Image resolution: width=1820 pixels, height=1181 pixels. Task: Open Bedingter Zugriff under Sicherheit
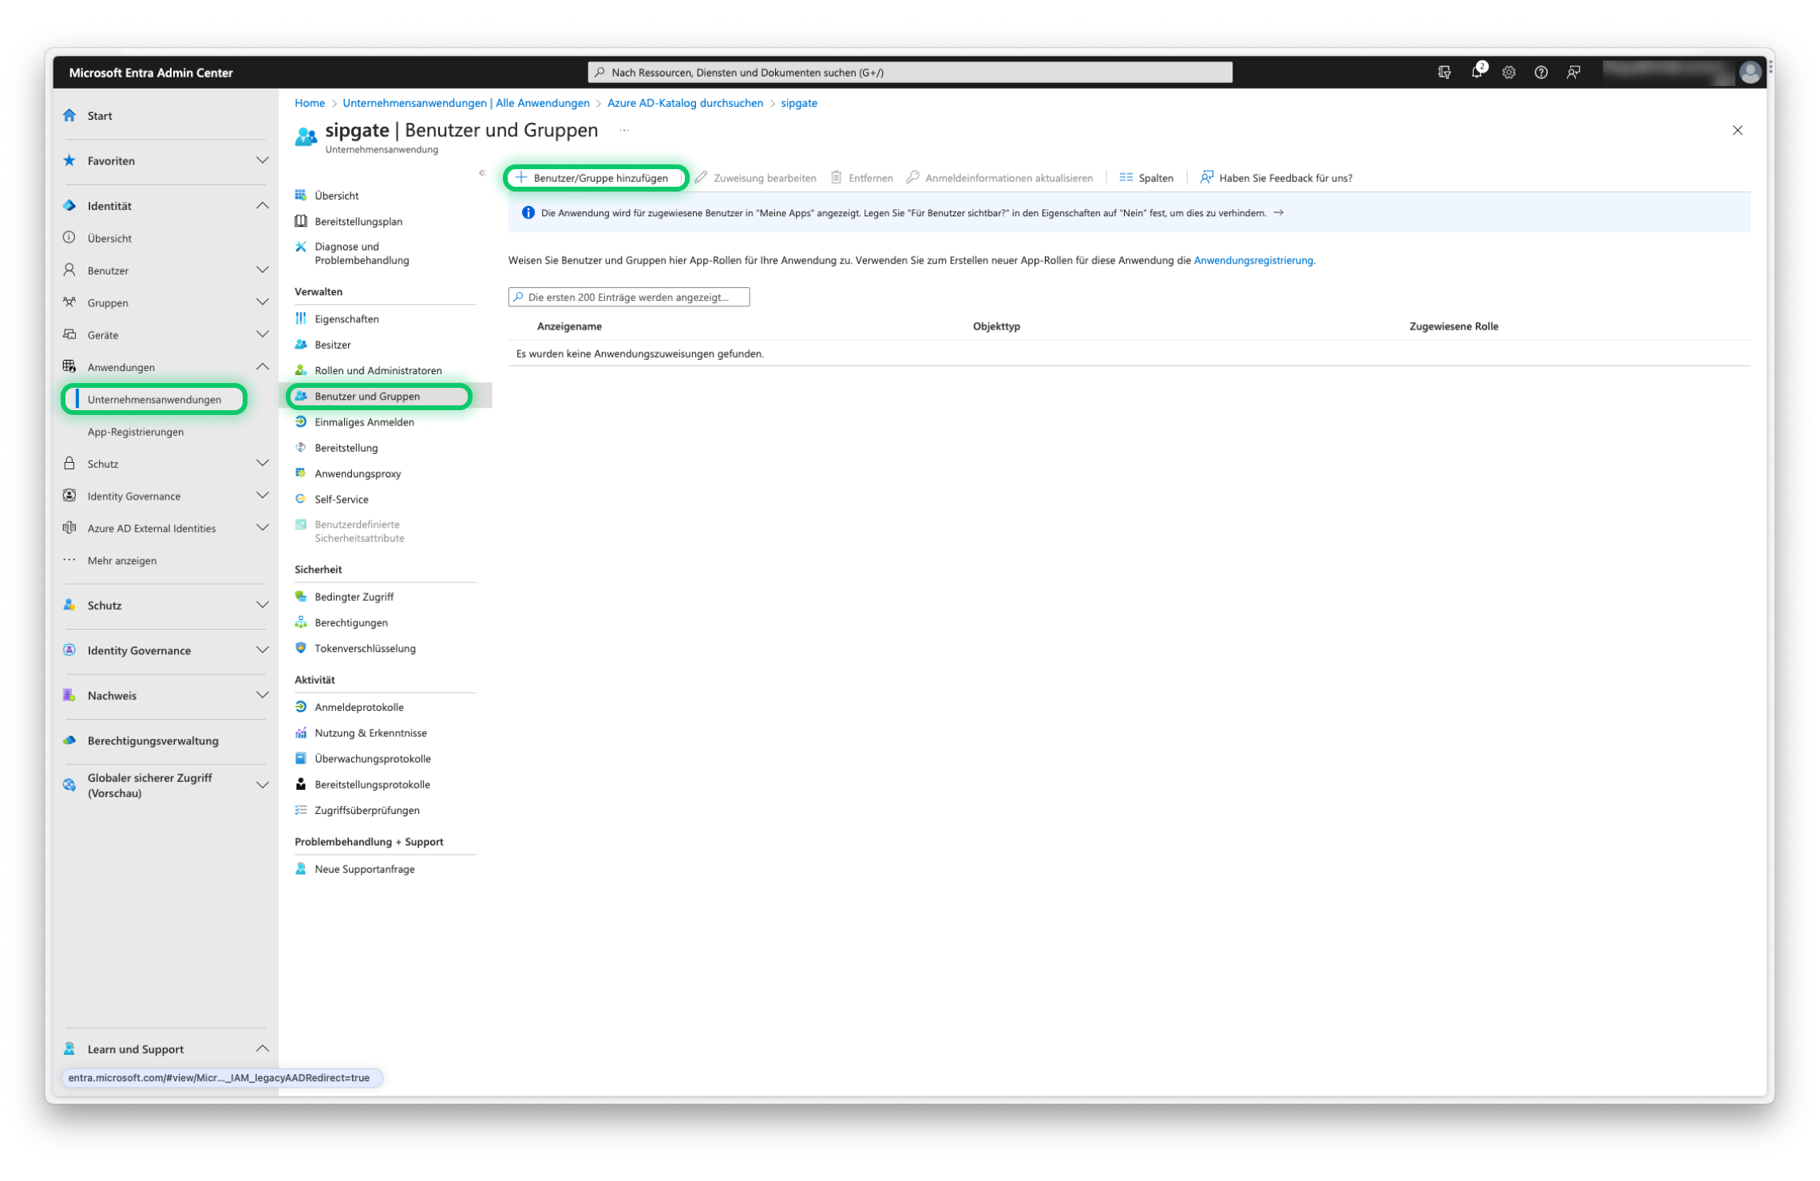(x=354, y=596)
